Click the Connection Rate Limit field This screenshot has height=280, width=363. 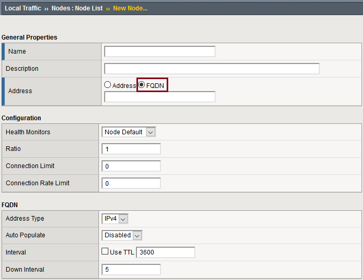[x=131, y=183]
